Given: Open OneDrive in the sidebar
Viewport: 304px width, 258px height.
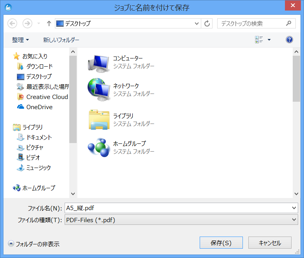Looking at the screenshot, I should tap(39, 107).
